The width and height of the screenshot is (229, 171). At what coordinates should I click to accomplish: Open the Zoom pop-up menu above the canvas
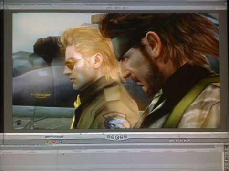109,8
